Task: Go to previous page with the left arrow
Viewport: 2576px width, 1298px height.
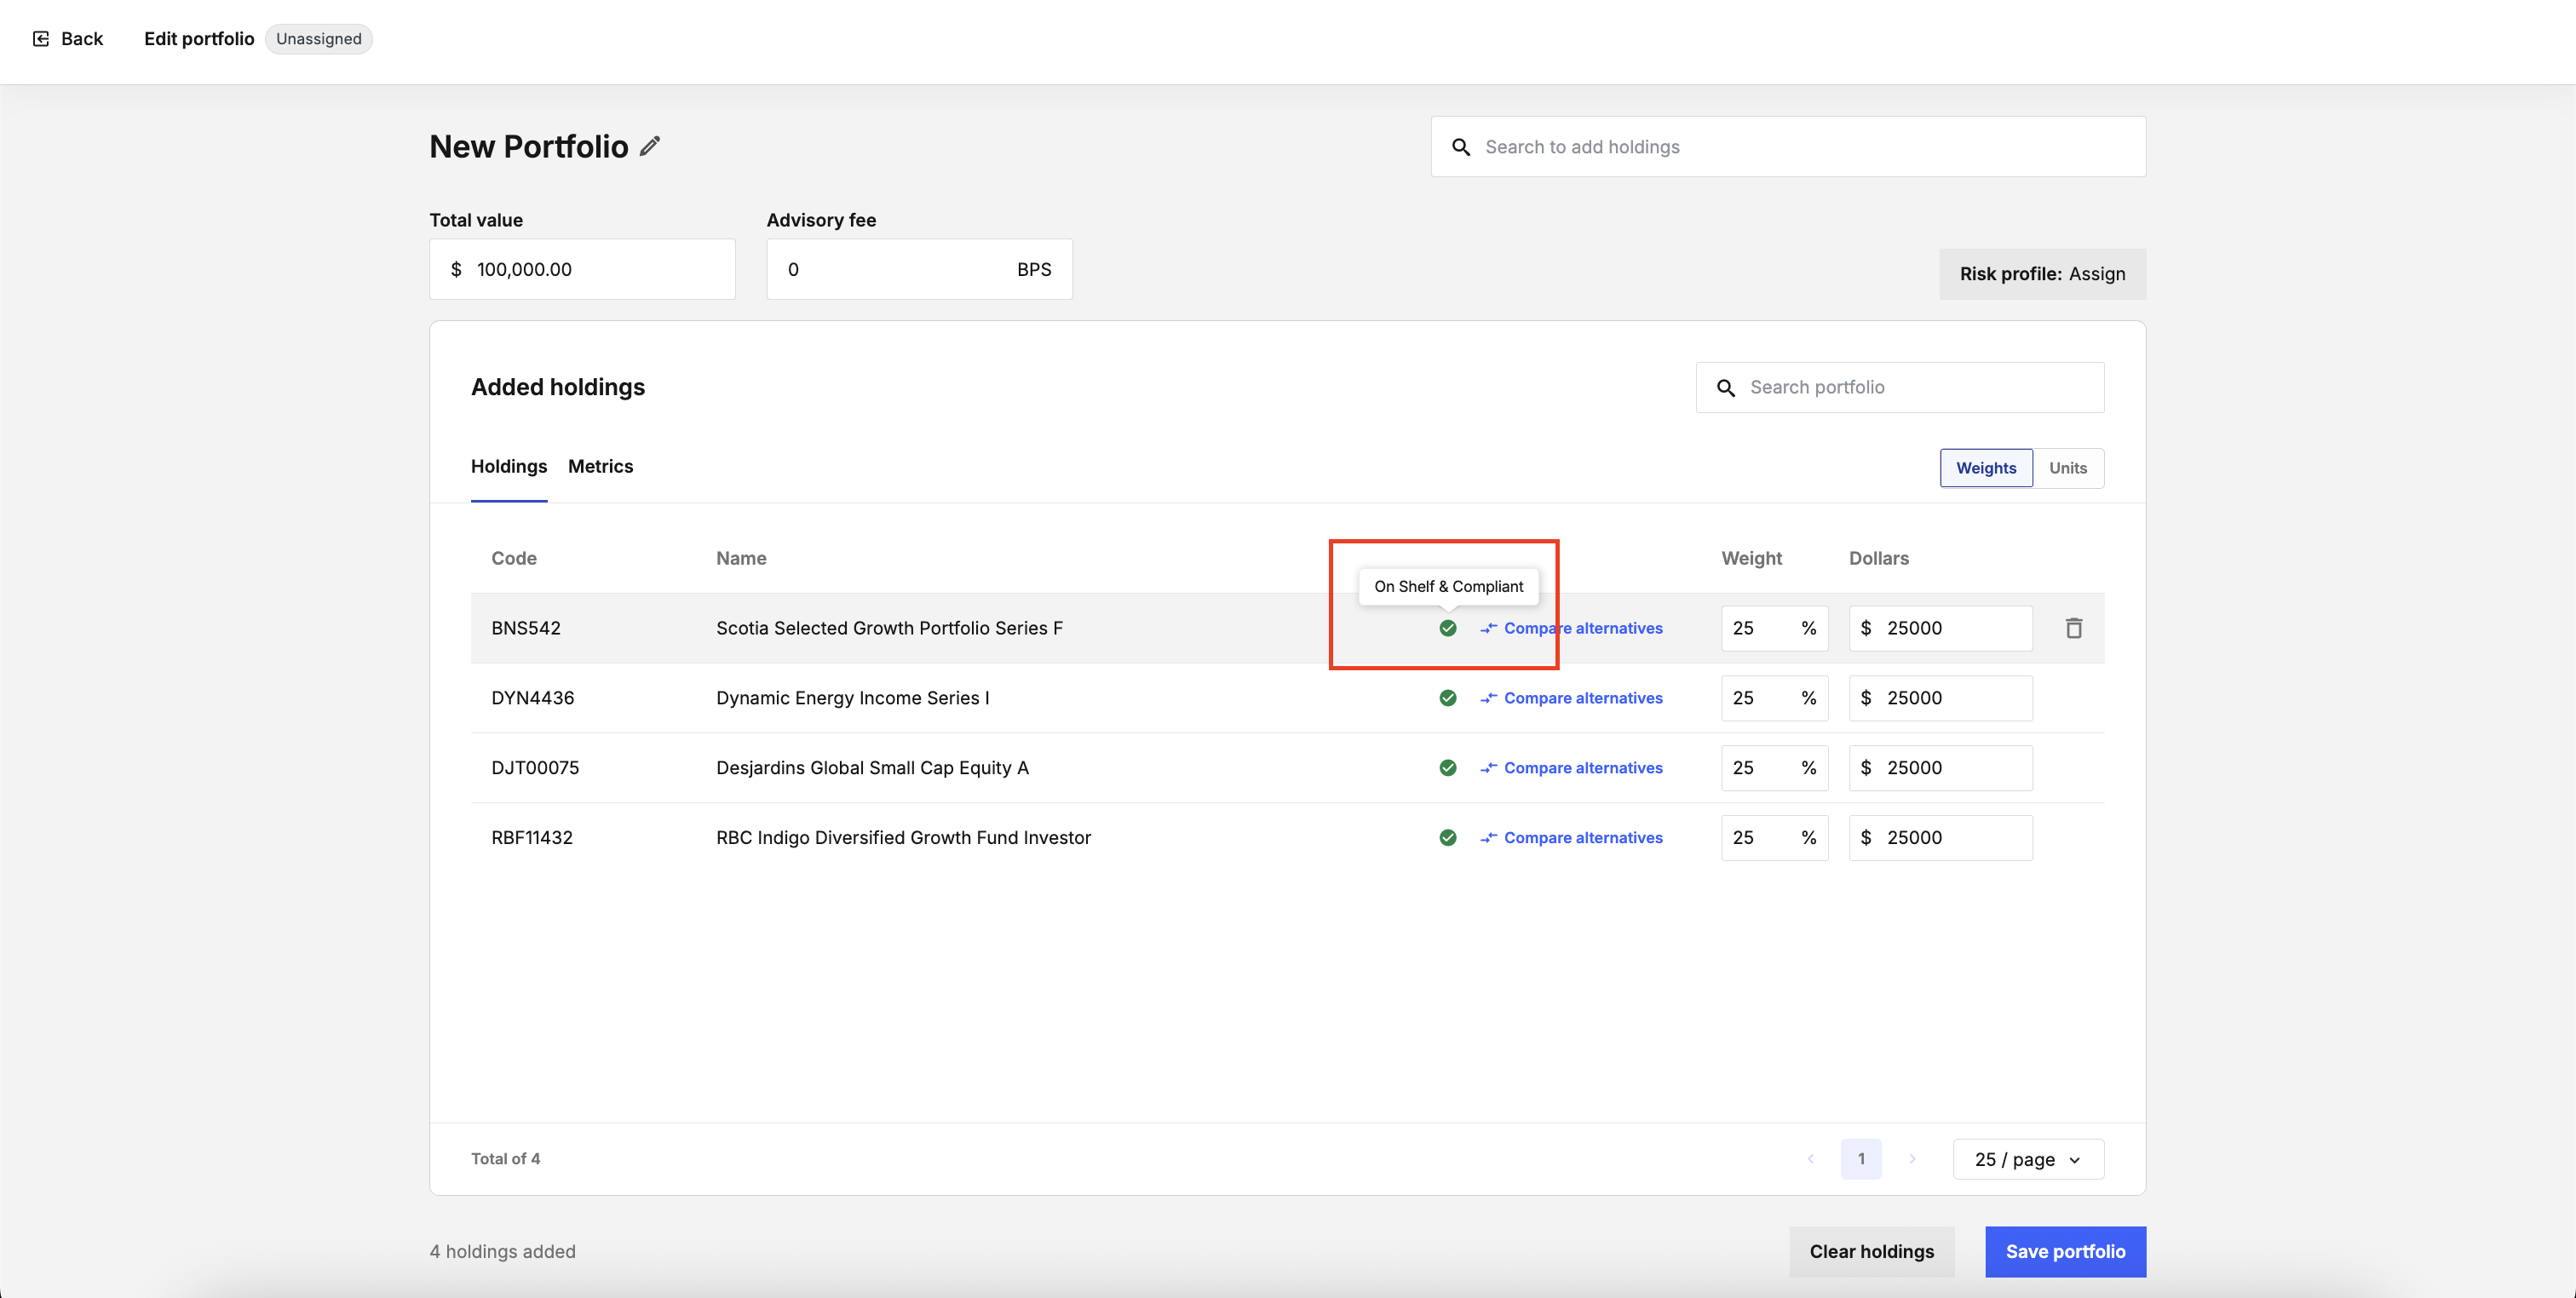Action: point(1811,1159)
